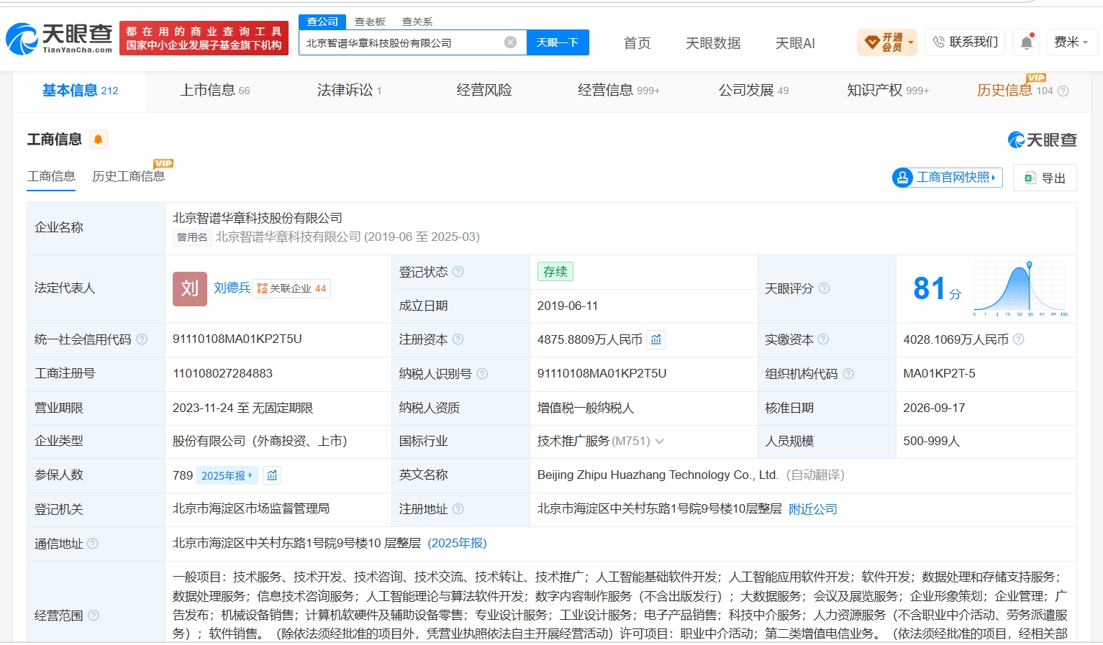Expand the 开通会员 VIP dropdown
1103x645 pixels.
tap(886, 42)
